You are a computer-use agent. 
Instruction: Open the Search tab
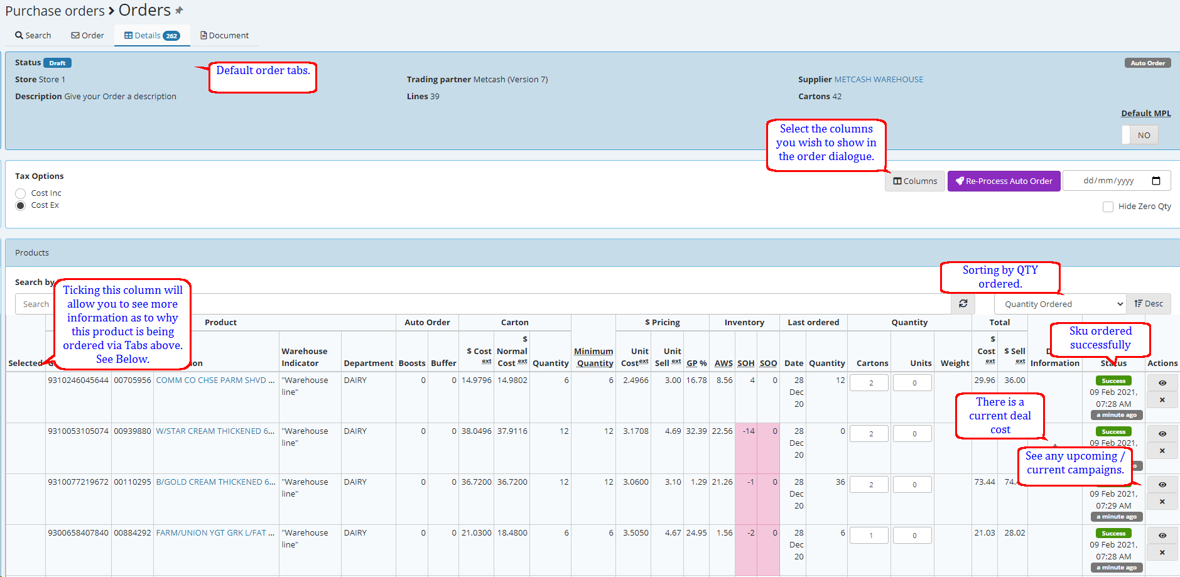click(33, 35)
